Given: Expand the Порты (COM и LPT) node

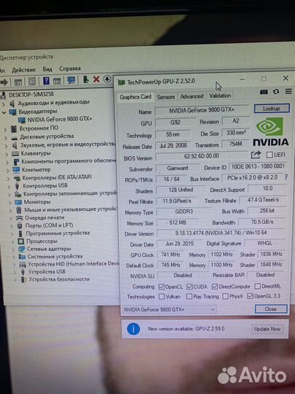Looking at the screenshot, I should click(x=12, y=226).
